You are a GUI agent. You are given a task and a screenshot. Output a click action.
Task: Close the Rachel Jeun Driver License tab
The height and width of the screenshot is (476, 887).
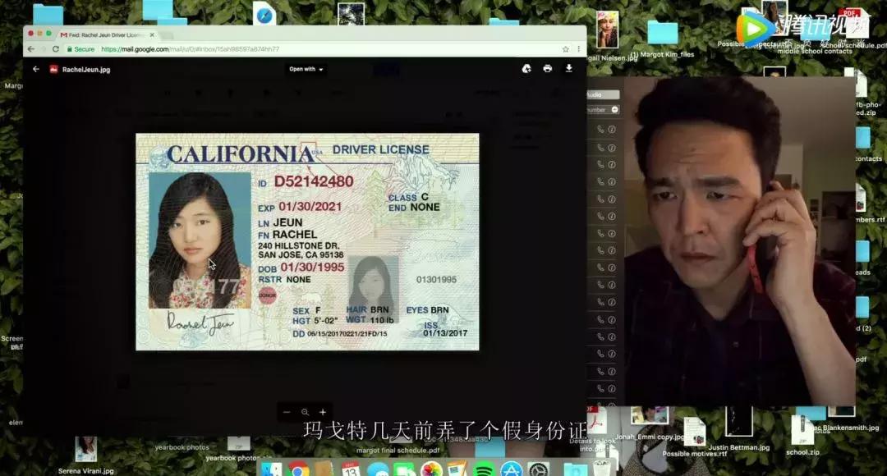click(152, 34)
